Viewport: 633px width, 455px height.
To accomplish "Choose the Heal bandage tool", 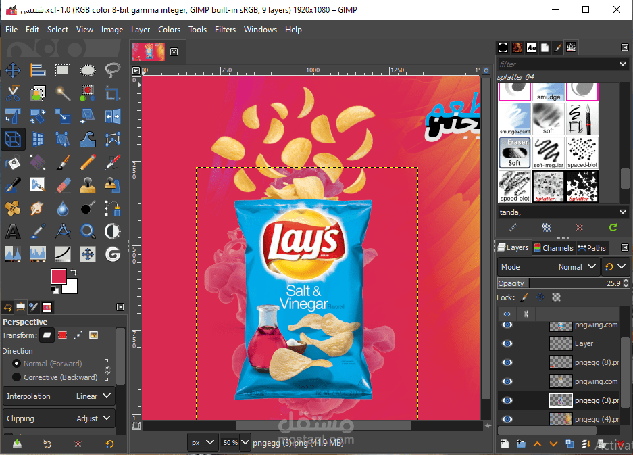I will pos(13,208).
